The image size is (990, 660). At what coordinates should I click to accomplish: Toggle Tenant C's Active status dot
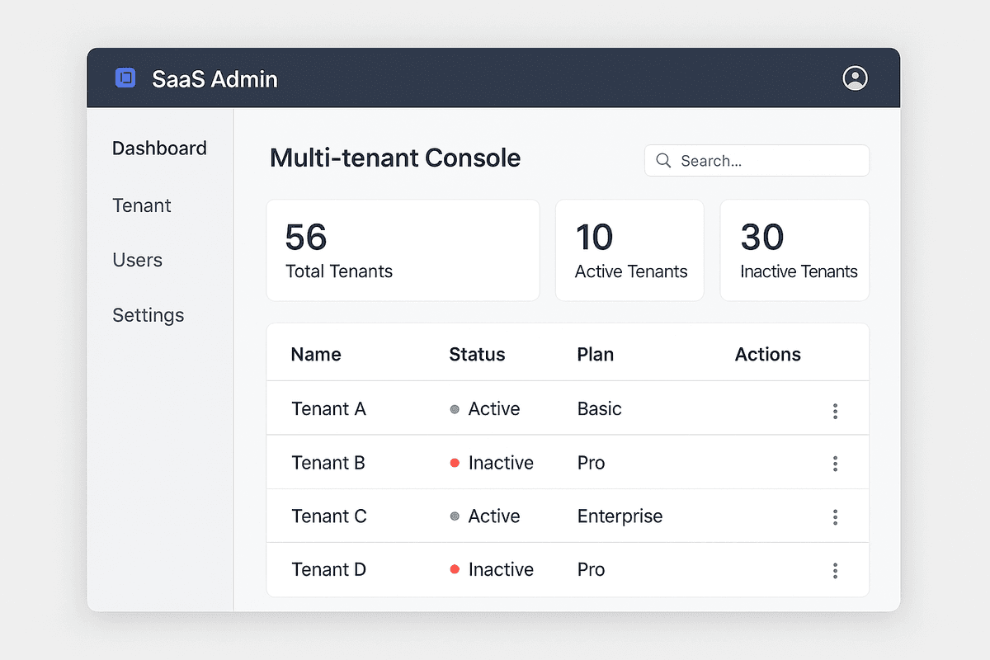tap(455, 516)
